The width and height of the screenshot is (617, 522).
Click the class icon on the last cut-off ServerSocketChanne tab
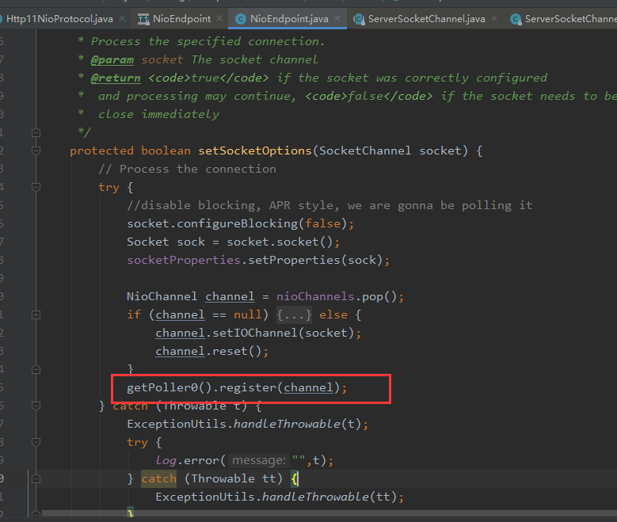[x=516, y=19]
